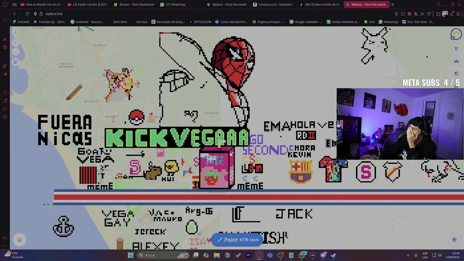The image size is (464, 261).
Task: Switch to the Stream - Kick Dashboard tab
Action: (x=134, y=4)
